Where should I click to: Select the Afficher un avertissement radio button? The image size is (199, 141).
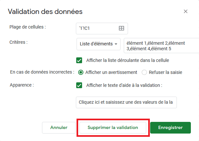tap(81, 72)
